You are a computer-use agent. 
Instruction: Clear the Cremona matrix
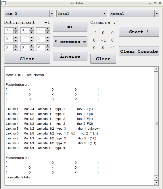103,59
